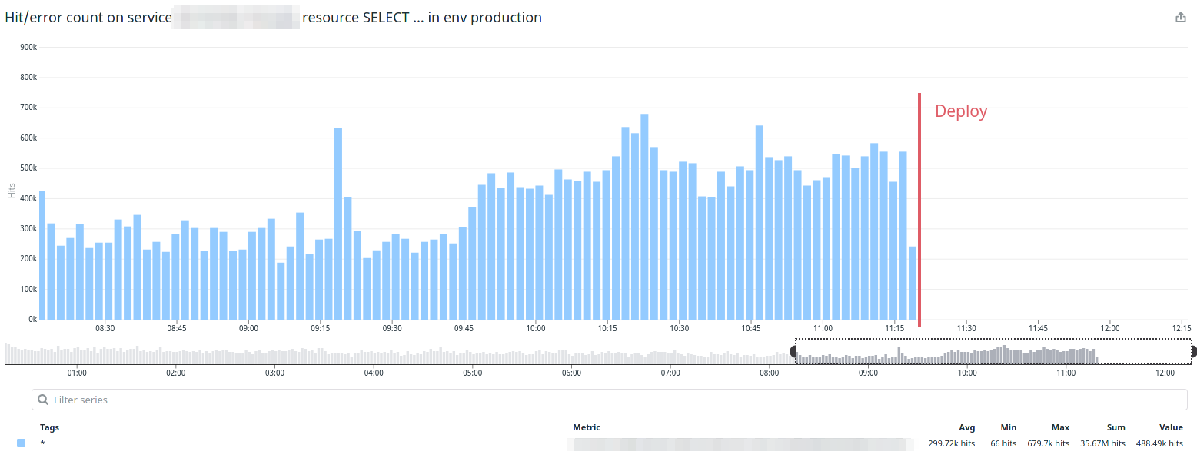The image size is (1197, 468).
Task: Click the Tags column header
Action: click(x=49, y=427)
